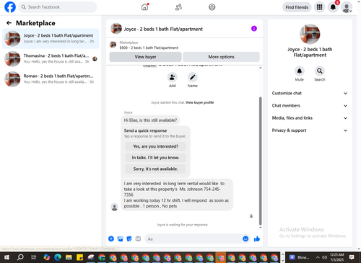Click the taskbar clock showing 12:25 AM

tap(336, 257)
